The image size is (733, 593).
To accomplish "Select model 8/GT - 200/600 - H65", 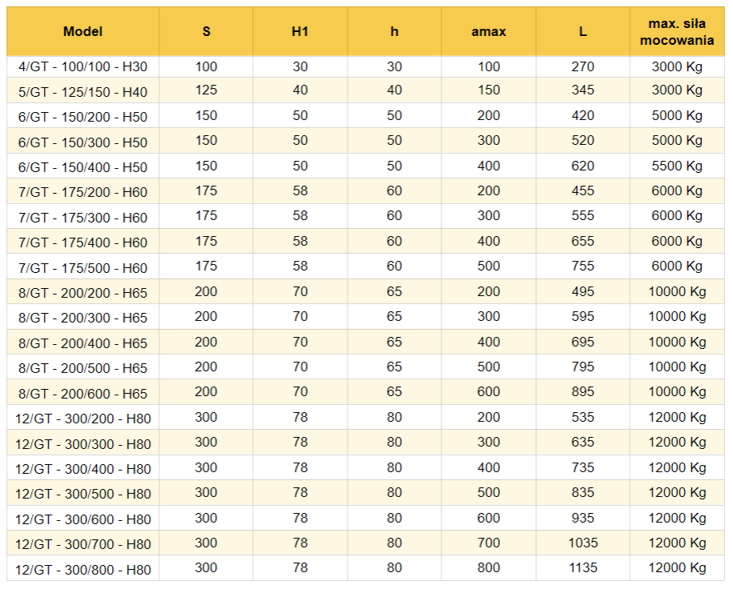I will (83, 394).
